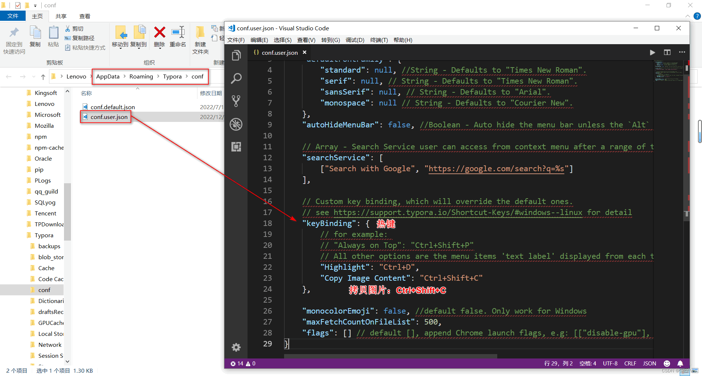Change file encoding UTF-8 in status bar
This screenshot has height=376, width=702.
[610, 364]
